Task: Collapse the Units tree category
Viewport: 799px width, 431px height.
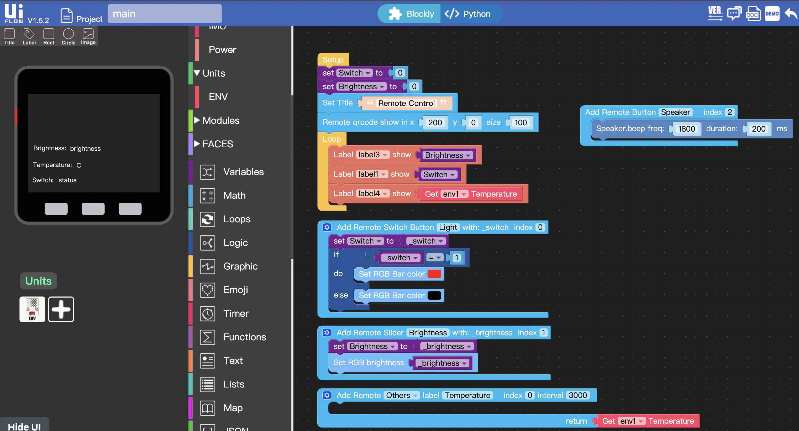Action: 197,73
